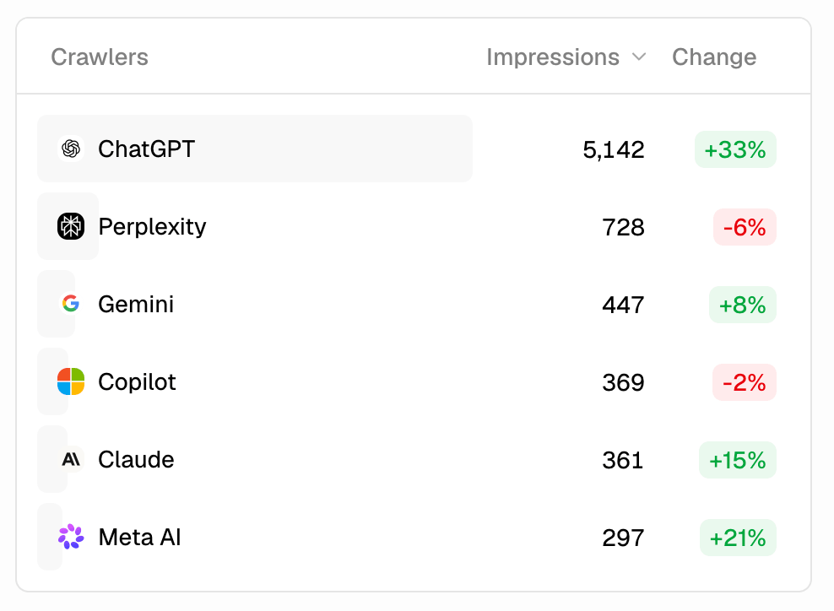This screenshot has height=611, width=834.
Task: Click the +21% Meta AI badge
Action: click(x=738, y=538)
